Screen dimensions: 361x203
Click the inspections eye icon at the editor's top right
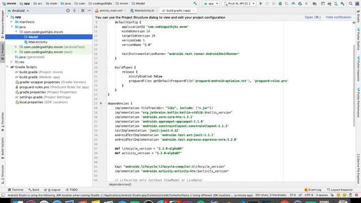354,23
